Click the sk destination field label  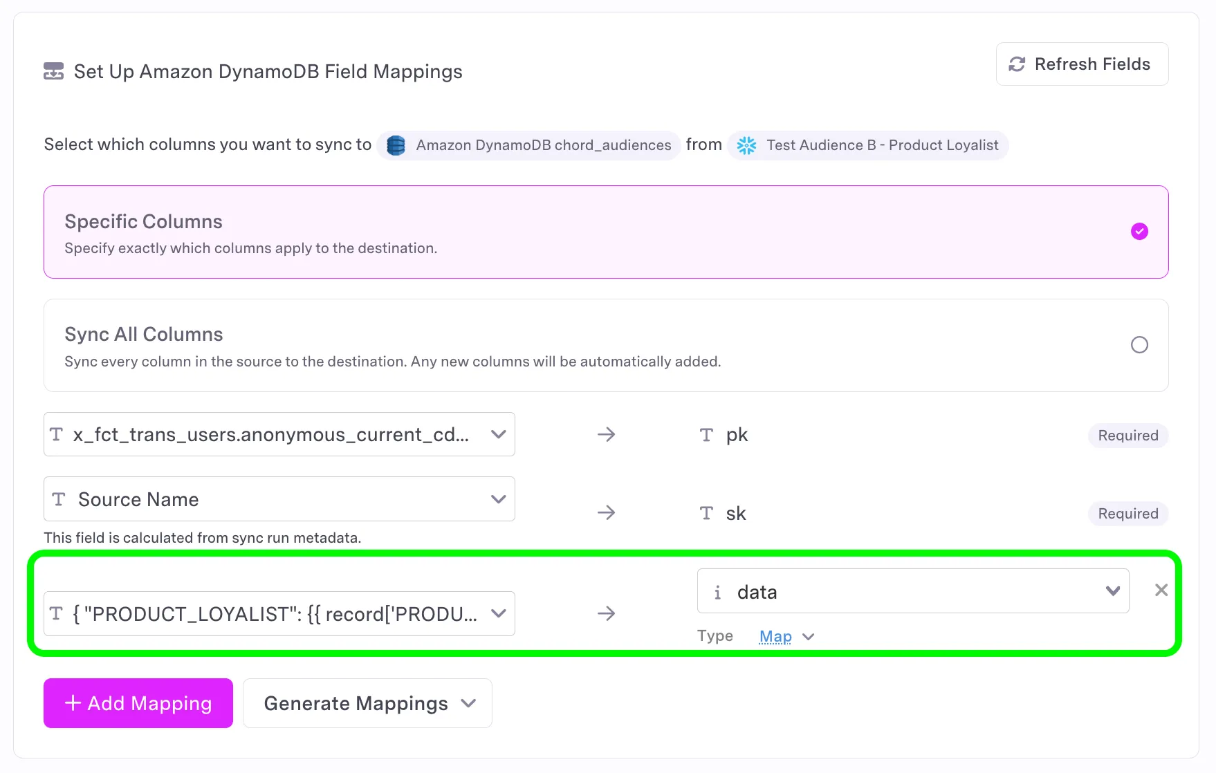pyautogui.click(x=736, y=513)
